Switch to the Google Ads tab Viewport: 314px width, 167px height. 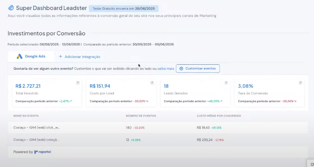[x=32, y=56]
